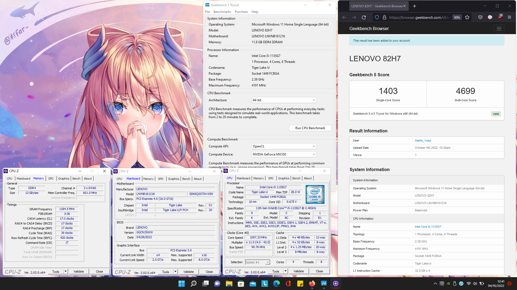Image resolution: width=517 pixels, height=290 pixels.
Task: Switch to Geekbench via taskbar icon
Action: (324, 284)
